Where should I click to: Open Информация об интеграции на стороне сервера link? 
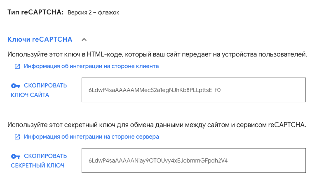(92, 137)
